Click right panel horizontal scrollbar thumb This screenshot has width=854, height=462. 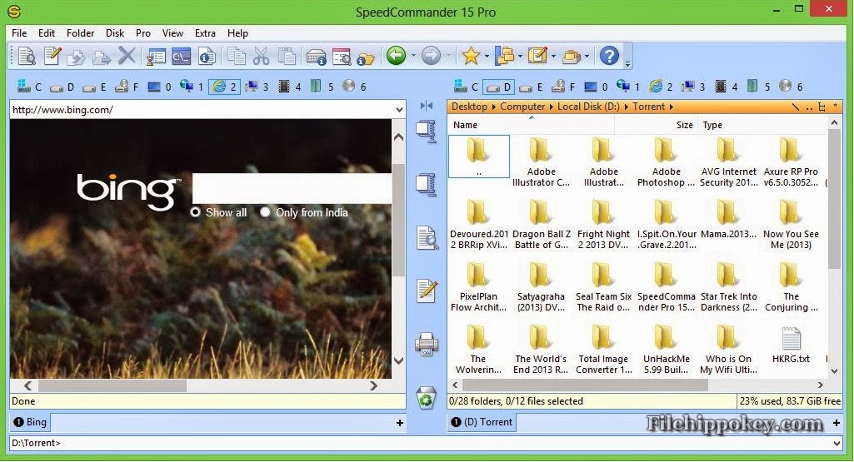coord(586,385)
